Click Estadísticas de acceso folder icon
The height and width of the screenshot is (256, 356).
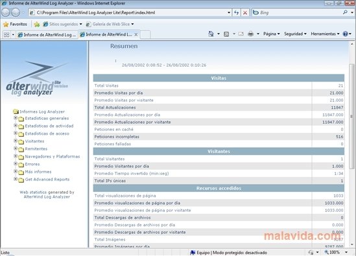coord(21,134)
